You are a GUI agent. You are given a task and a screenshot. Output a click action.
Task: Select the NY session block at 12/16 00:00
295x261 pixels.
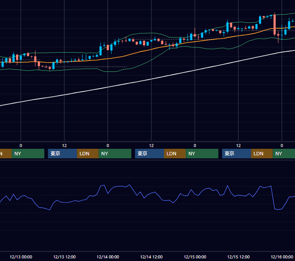284,154
